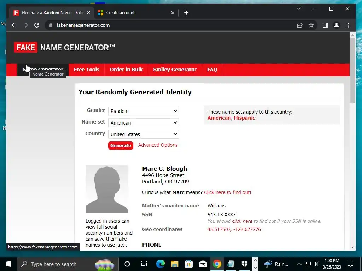Screen dimensions: 362x271
Task: Open the Free Tools menu item
Action: [87, 70]
